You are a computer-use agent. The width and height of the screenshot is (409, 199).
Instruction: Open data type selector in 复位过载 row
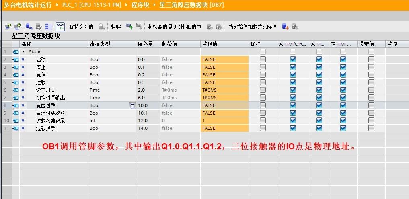pos(132,105)
